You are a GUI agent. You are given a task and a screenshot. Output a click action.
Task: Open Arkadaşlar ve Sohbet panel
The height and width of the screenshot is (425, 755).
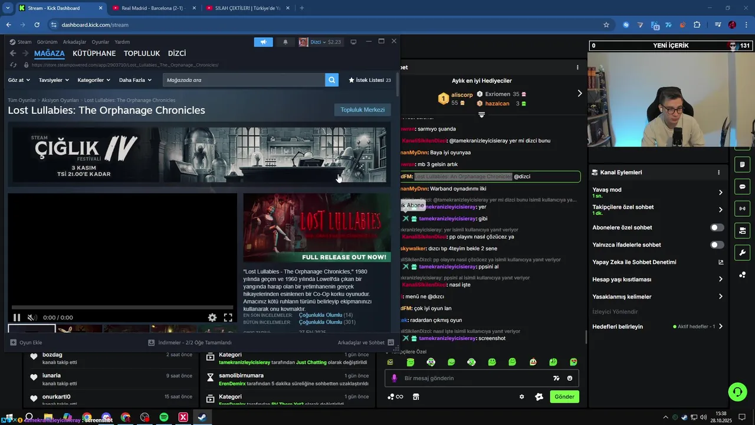coord(366,342)
